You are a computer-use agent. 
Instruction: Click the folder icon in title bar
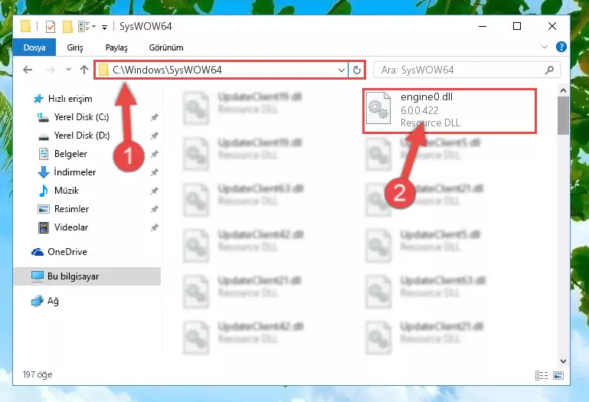point(25,26)
